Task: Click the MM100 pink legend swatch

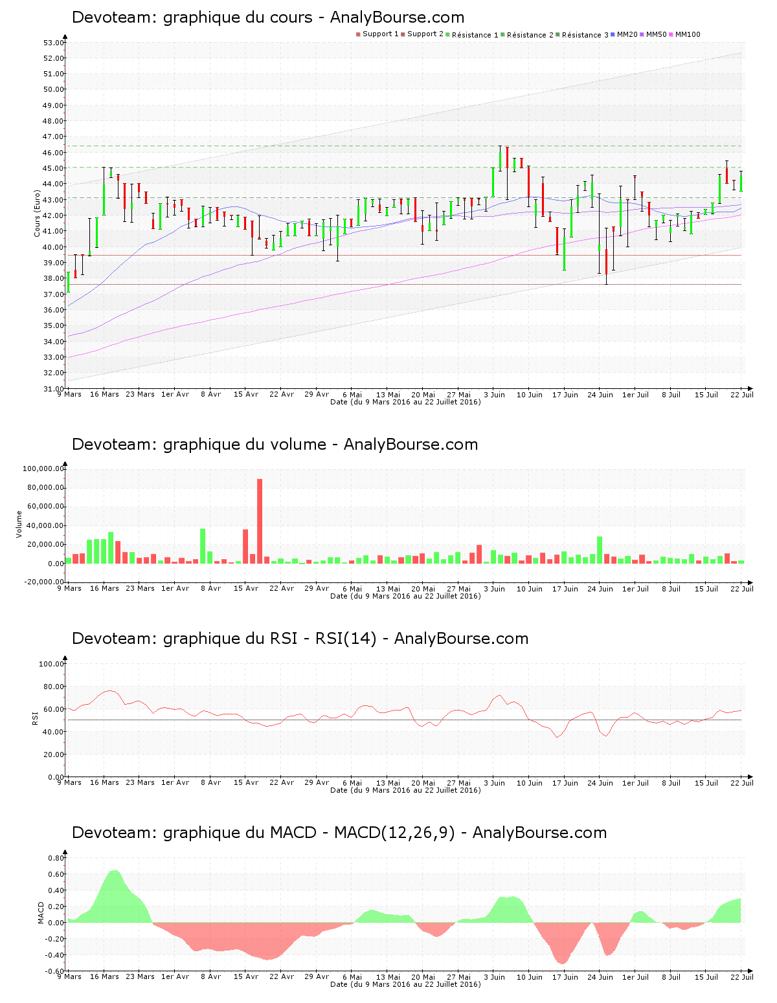Action: [671, 34]
